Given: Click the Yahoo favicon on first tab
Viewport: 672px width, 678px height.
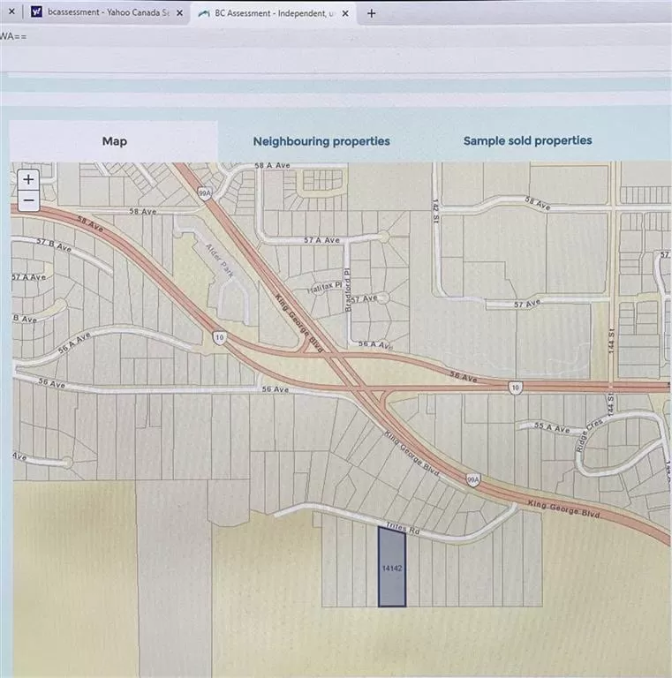Looking at the screenshot, I should 36,13.
